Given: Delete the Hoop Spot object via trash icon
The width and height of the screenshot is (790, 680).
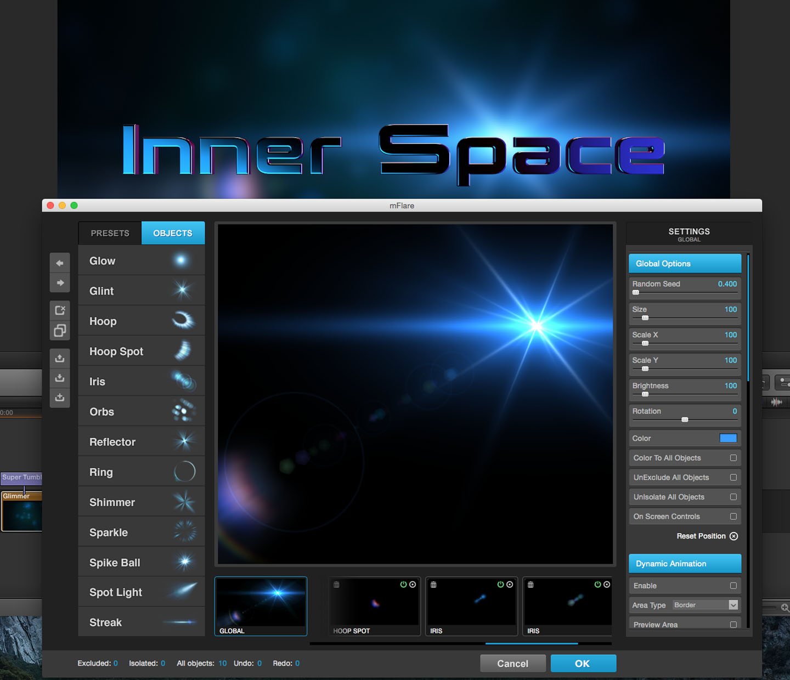Looking at the screenshot, I should coord(336,585).
